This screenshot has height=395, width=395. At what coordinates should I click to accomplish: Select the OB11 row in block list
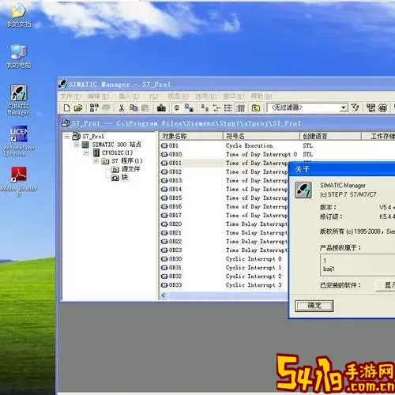click(224, 163)
